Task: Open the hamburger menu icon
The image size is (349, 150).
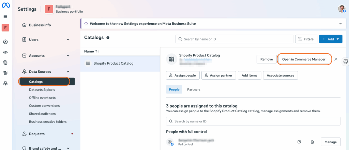Action: point(5,16)
